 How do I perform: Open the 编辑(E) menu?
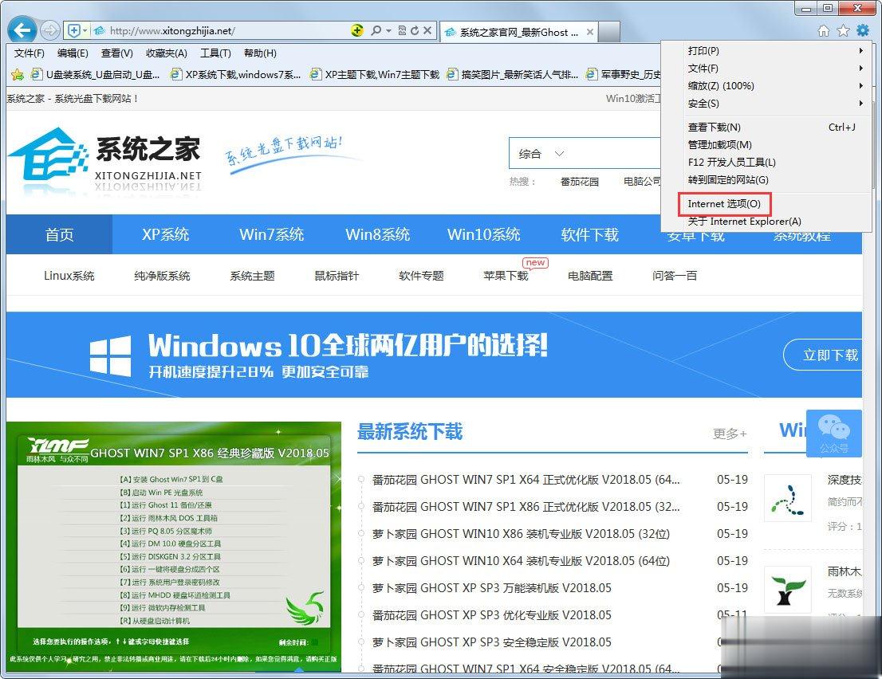pos(73,53)
